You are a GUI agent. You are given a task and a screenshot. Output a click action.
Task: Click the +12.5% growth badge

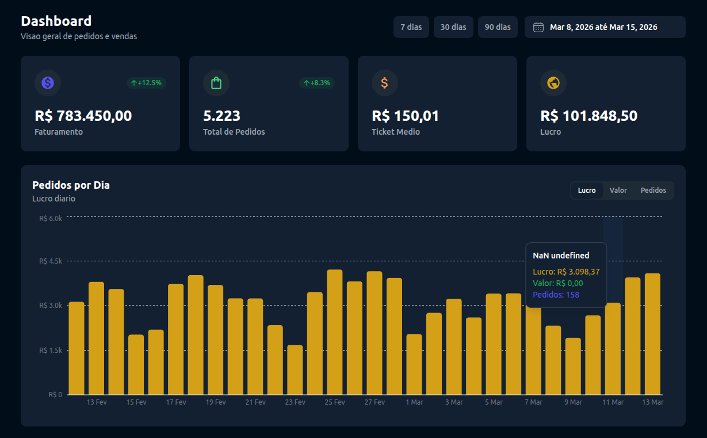pos(146,83)
